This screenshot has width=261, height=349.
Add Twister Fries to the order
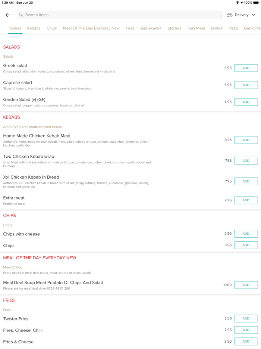(x=246, y=319)
